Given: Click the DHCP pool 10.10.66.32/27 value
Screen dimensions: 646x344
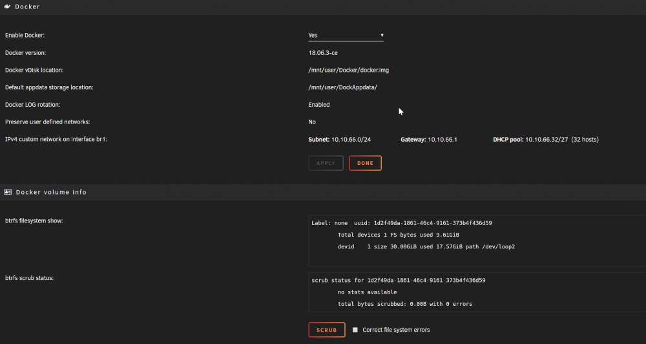Looking at the screenshot, I should [x=545, y=140].
